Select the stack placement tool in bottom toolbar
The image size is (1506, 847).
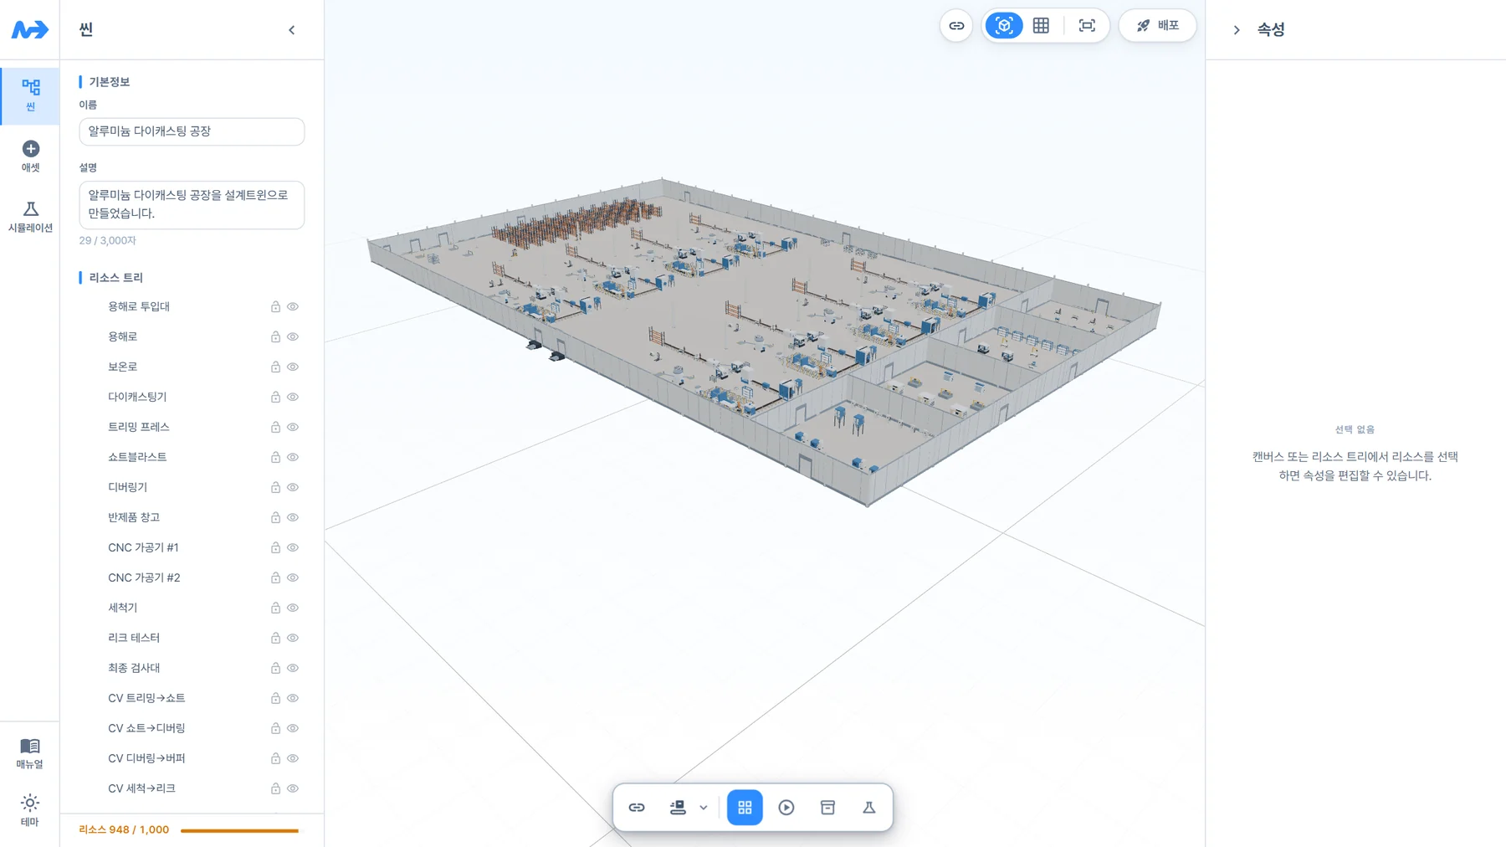678,808
